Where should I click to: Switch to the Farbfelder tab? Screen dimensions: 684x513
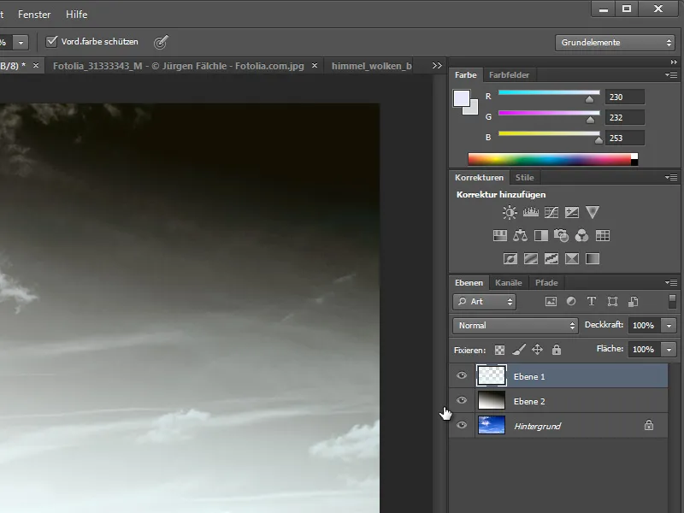click(x=509, y=75)
